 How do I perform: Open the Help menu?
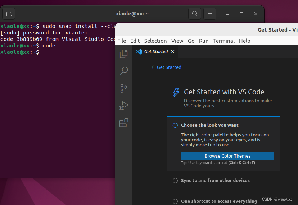245,41
